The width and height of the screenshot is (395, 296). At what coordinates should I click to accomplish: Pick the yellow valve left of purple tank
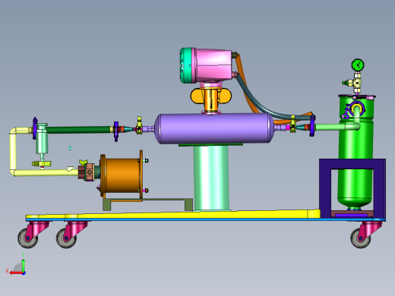pos(139,126)
